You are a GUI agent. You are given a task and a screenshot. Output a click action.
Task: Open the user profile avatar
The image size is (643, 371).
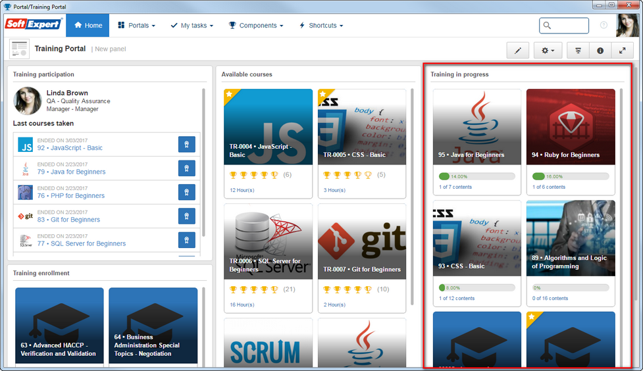pyautogui.click(x=627, y=25)
